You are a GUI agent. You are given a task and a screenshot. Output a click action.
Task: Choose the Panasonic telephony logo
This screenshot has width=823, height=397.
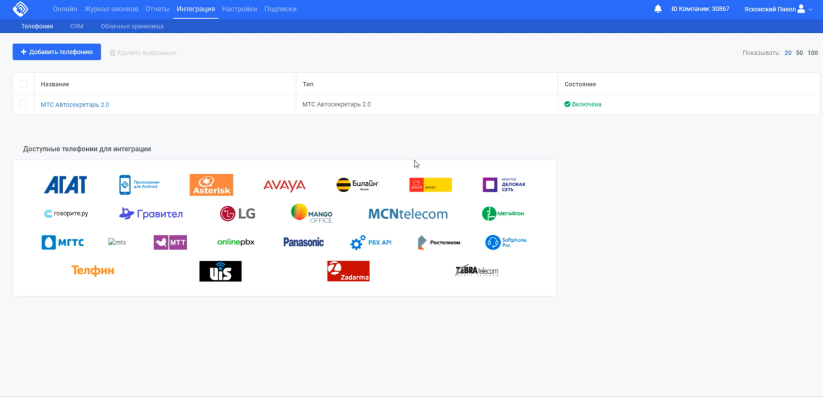[x=303, y=242]
